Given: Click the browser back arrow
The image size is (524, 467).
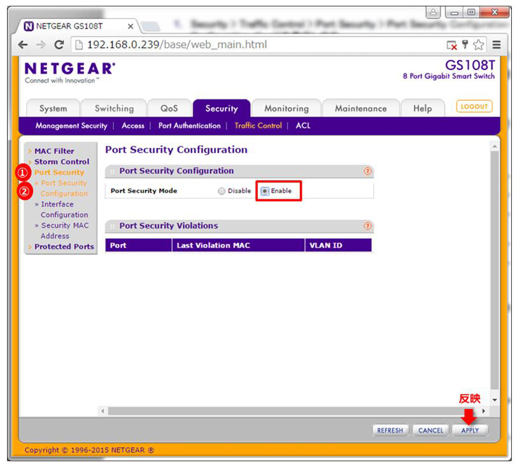Looking at the screenshot, I should 23,45.
